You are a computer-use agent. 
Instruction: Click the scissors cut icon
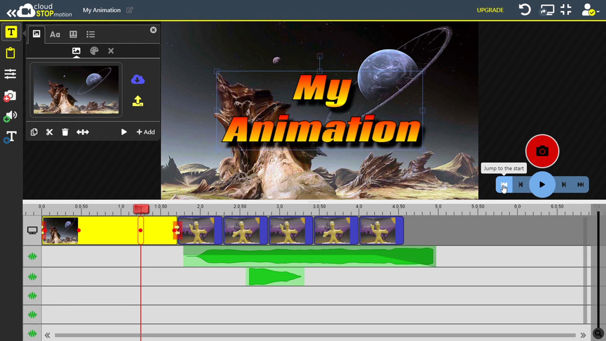coord(49,132)
